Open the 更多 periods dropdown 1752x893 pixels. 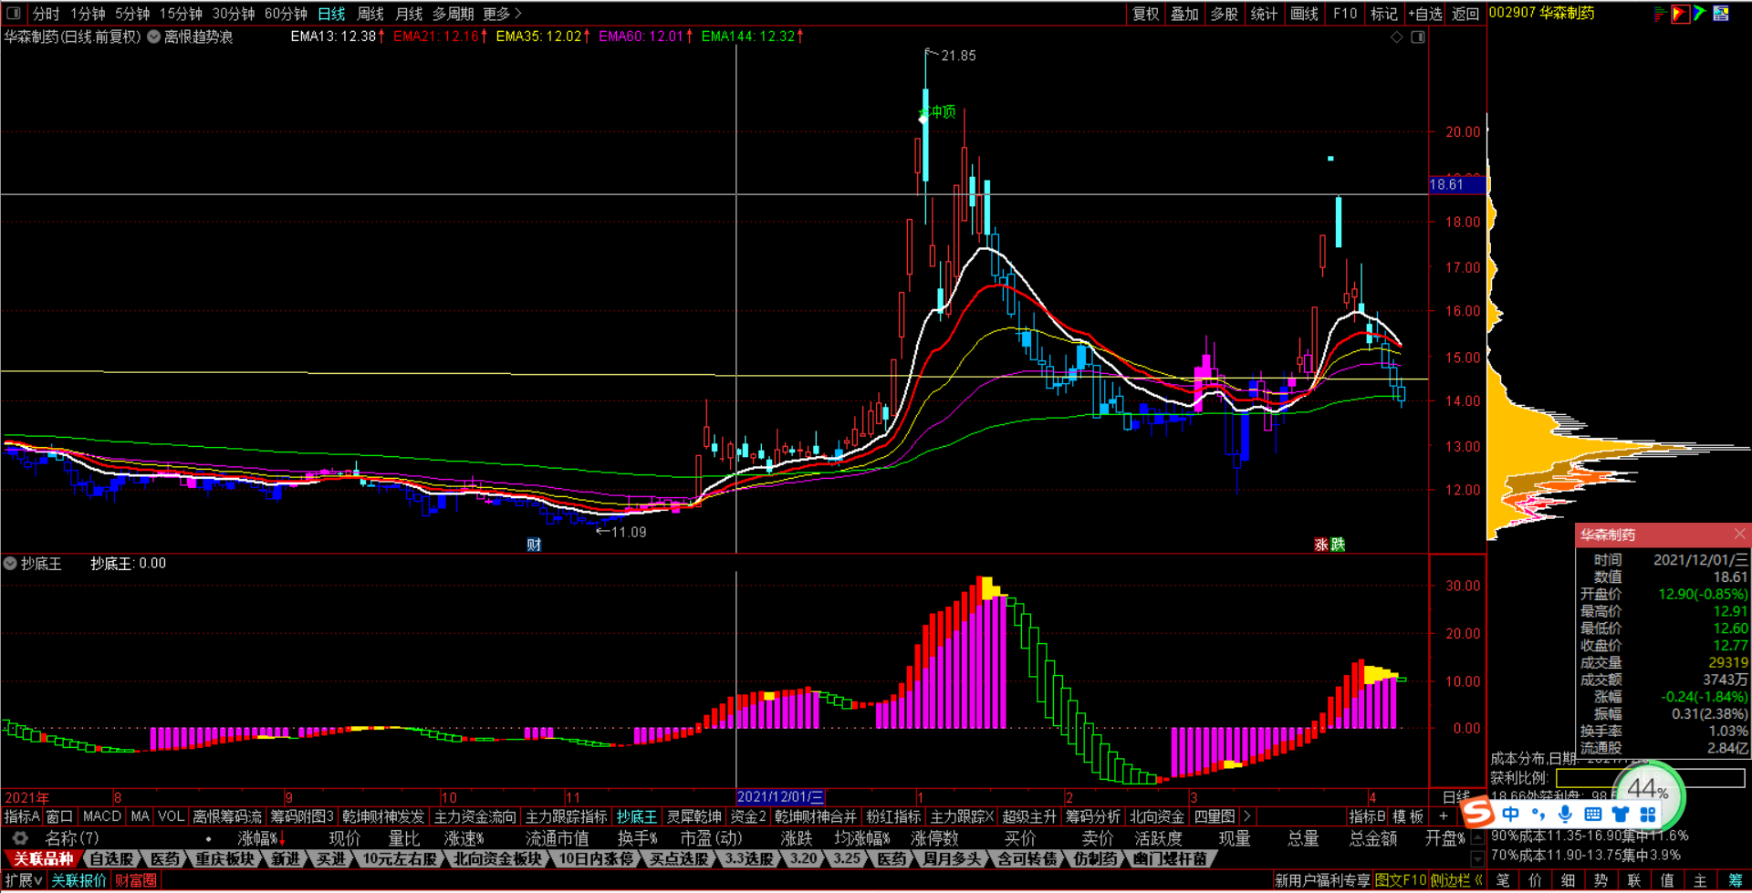[502, 14]
